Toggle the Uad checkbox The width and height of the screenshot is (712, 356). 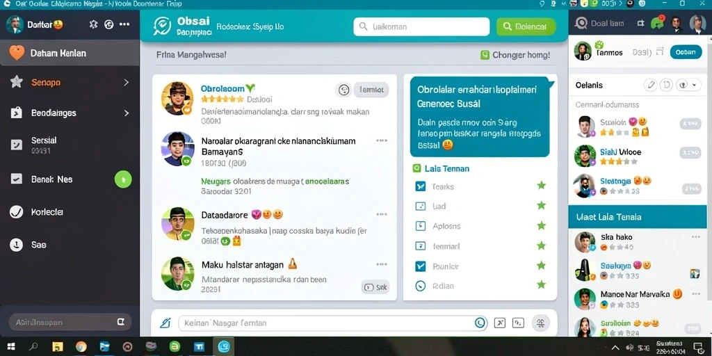click(x=421, y=206)
